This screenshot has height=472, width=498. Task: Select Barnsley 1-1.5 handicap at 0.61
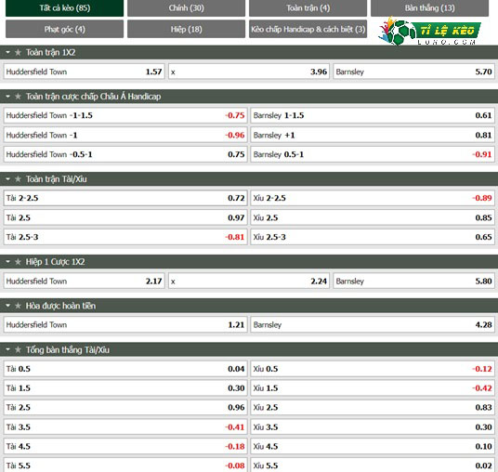point(373,115)
